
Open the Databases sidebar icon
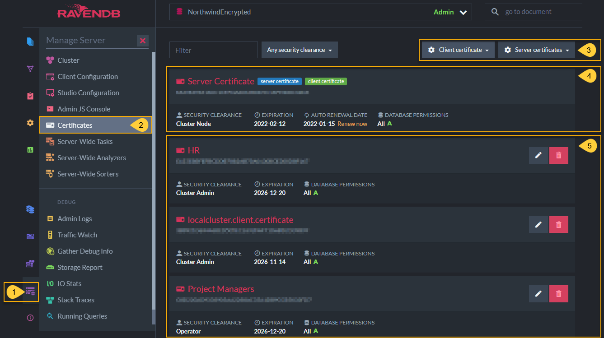pos(30,209)
